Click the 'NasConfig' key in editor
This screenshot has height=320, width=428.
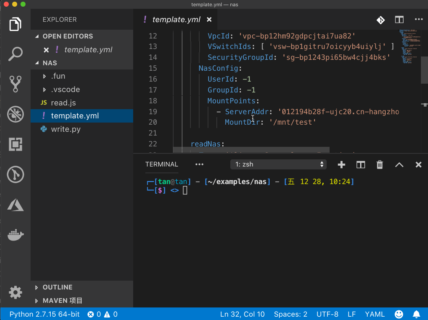pyautogui.click(x=218, y=68)
